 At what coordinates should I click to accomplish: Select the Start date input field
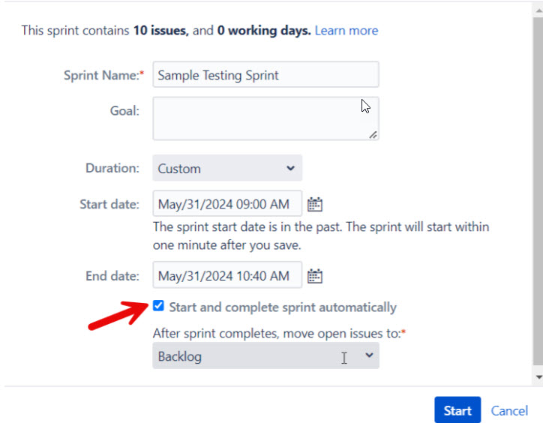[x=227, y=204]
